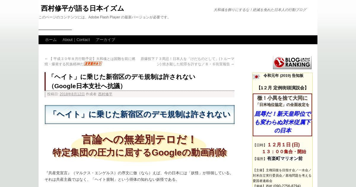The width and height of the screenshot is (356, 187).
Task: Click blue text 屈辱だ！新天皇即位でも変わらぬ対米従属下の日本
Action: click(x=282, y=122)
